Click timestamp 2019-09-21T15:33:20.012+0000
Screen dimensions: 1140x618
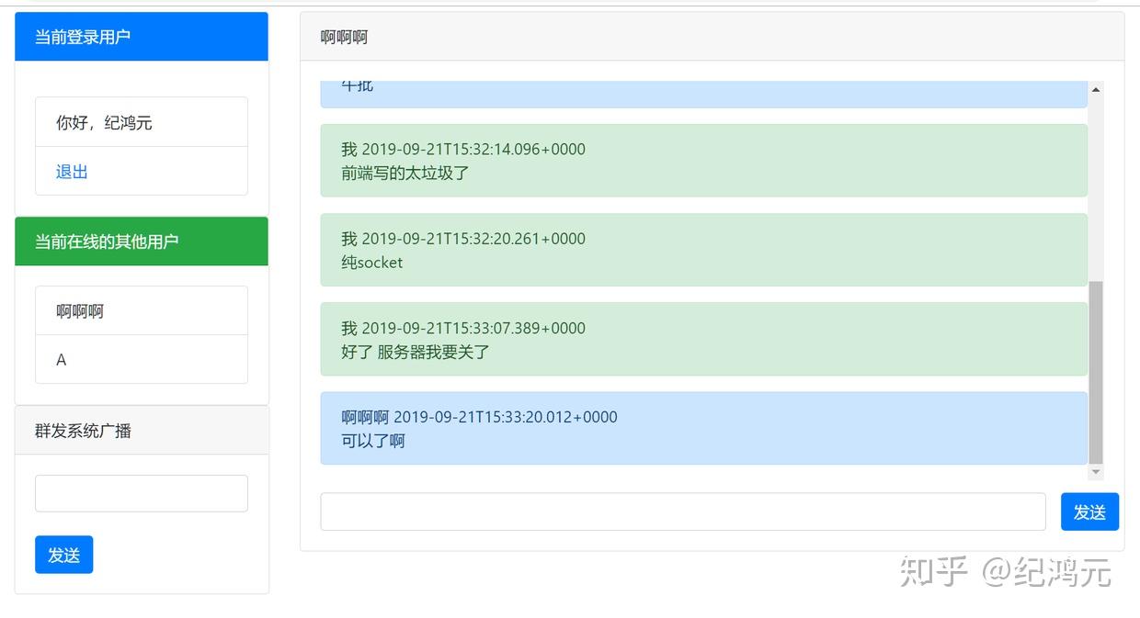pos(506,417)
